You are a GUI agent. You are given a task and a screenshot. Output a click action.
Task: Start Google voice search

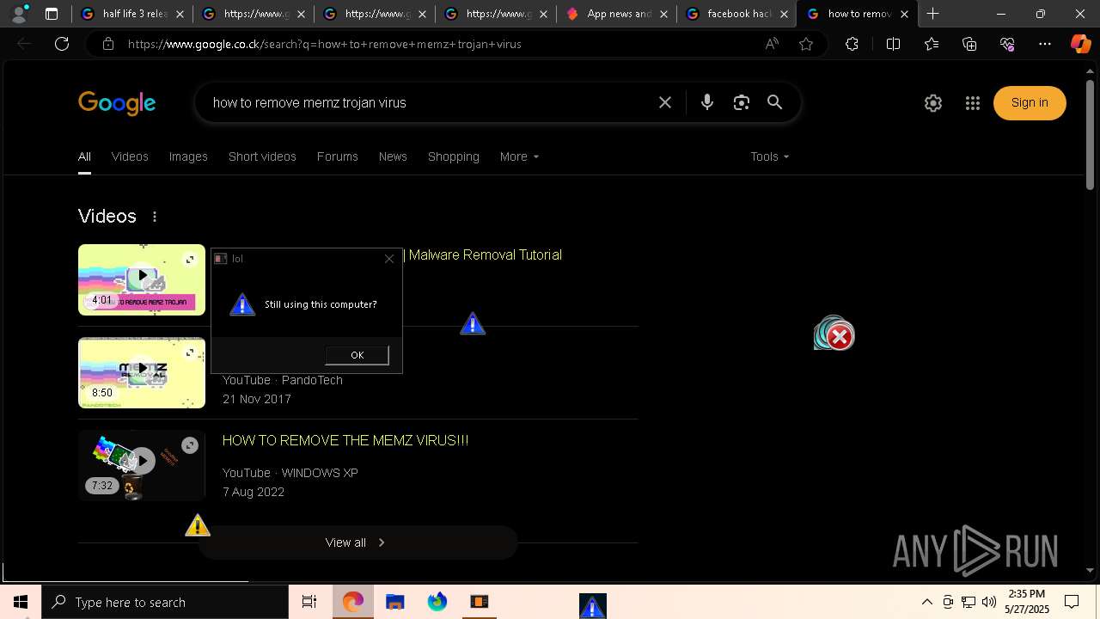tap(707, 102)
